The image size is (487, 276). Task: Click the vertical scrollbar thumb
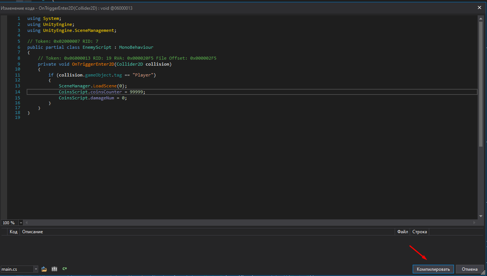[481, 84]
